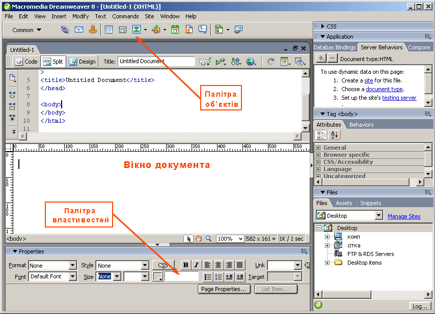Click the Page Properties button
The image size is (435, 314).
pos(224,289)
